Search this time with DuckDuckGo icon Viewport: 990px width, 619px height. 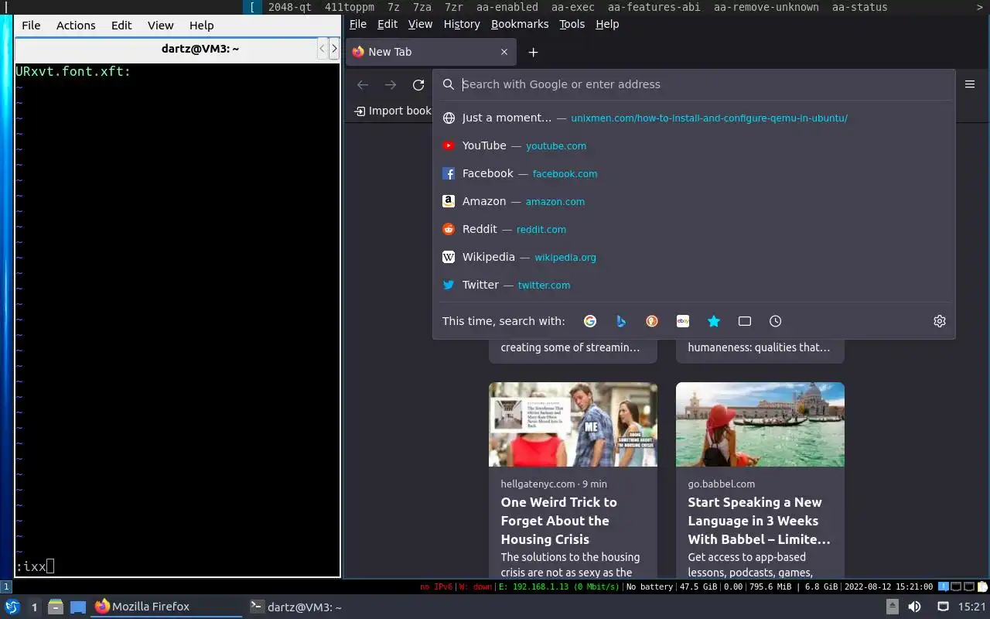[652, 321]
